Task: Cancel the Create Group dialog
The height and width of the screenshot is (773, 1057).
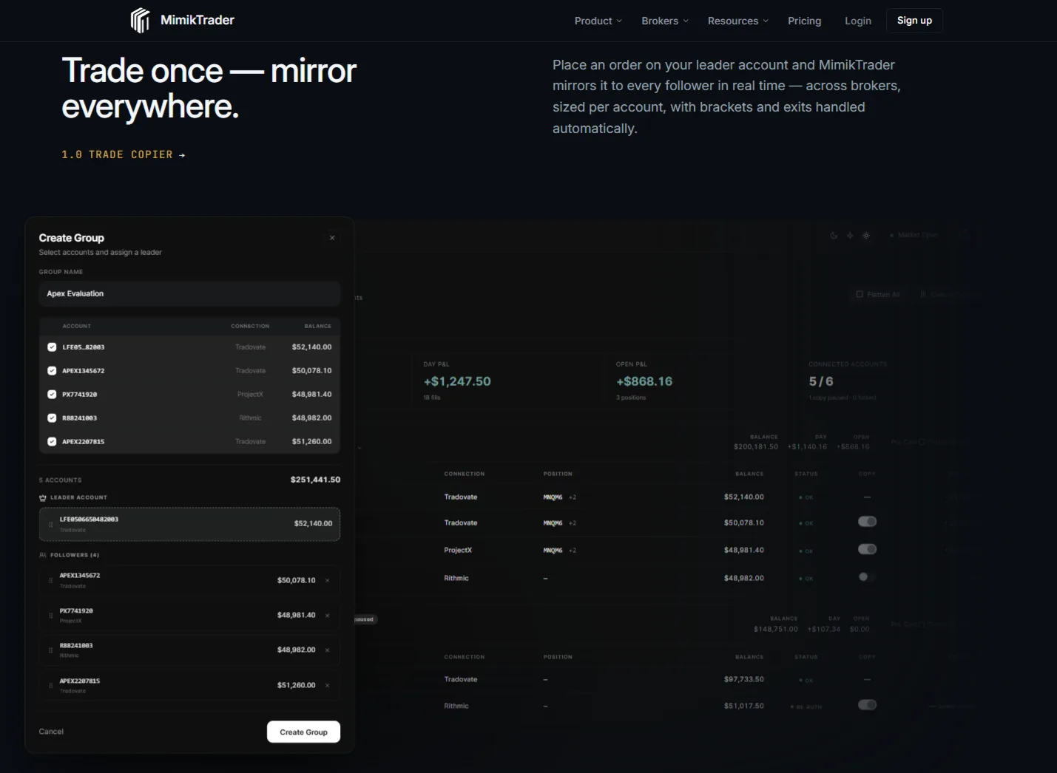Action: point(51,732)
